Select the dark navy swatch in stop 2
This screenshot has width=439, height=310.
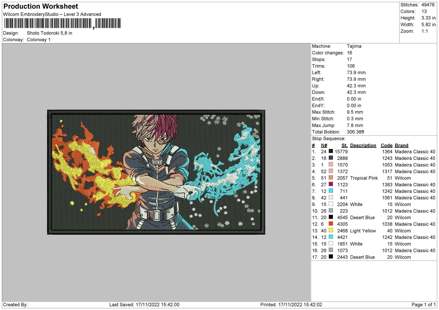(x=331, y=158)
